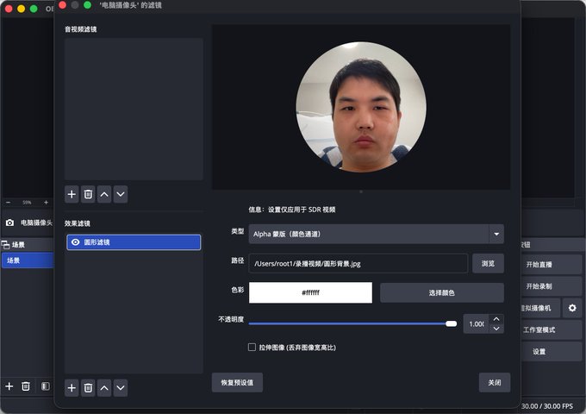Viewport: 586px width, 414px height.
Task: Select the 场景 scene item
Action: tap(28, 260)
